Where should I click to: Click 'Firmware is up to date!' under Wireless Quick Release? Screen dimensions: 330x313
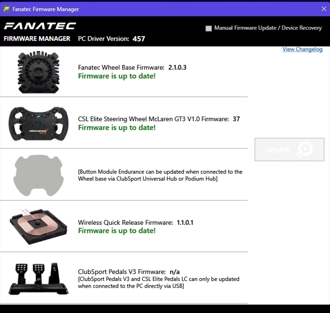click(117, 231)
